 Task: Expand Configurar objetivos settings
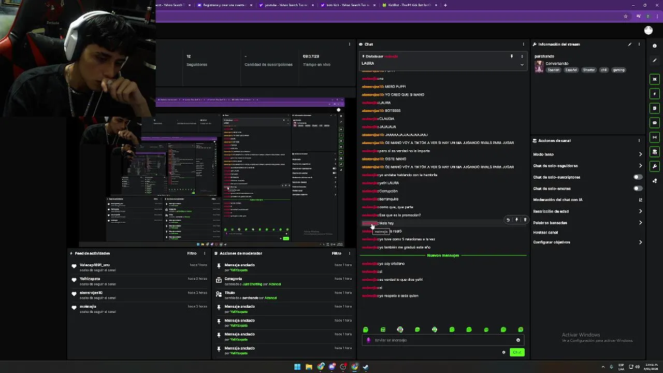640,242
